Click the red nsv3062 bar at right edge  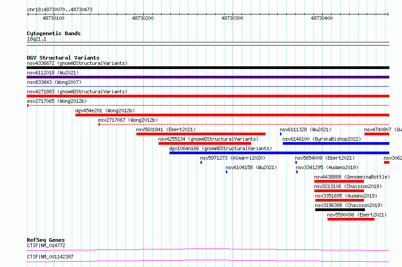[x=387, y=162]
